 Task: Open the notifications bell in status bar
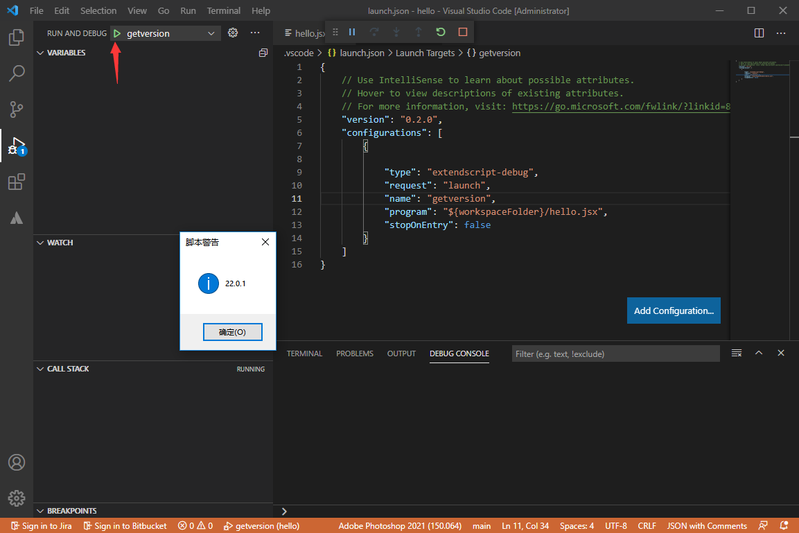785,525
